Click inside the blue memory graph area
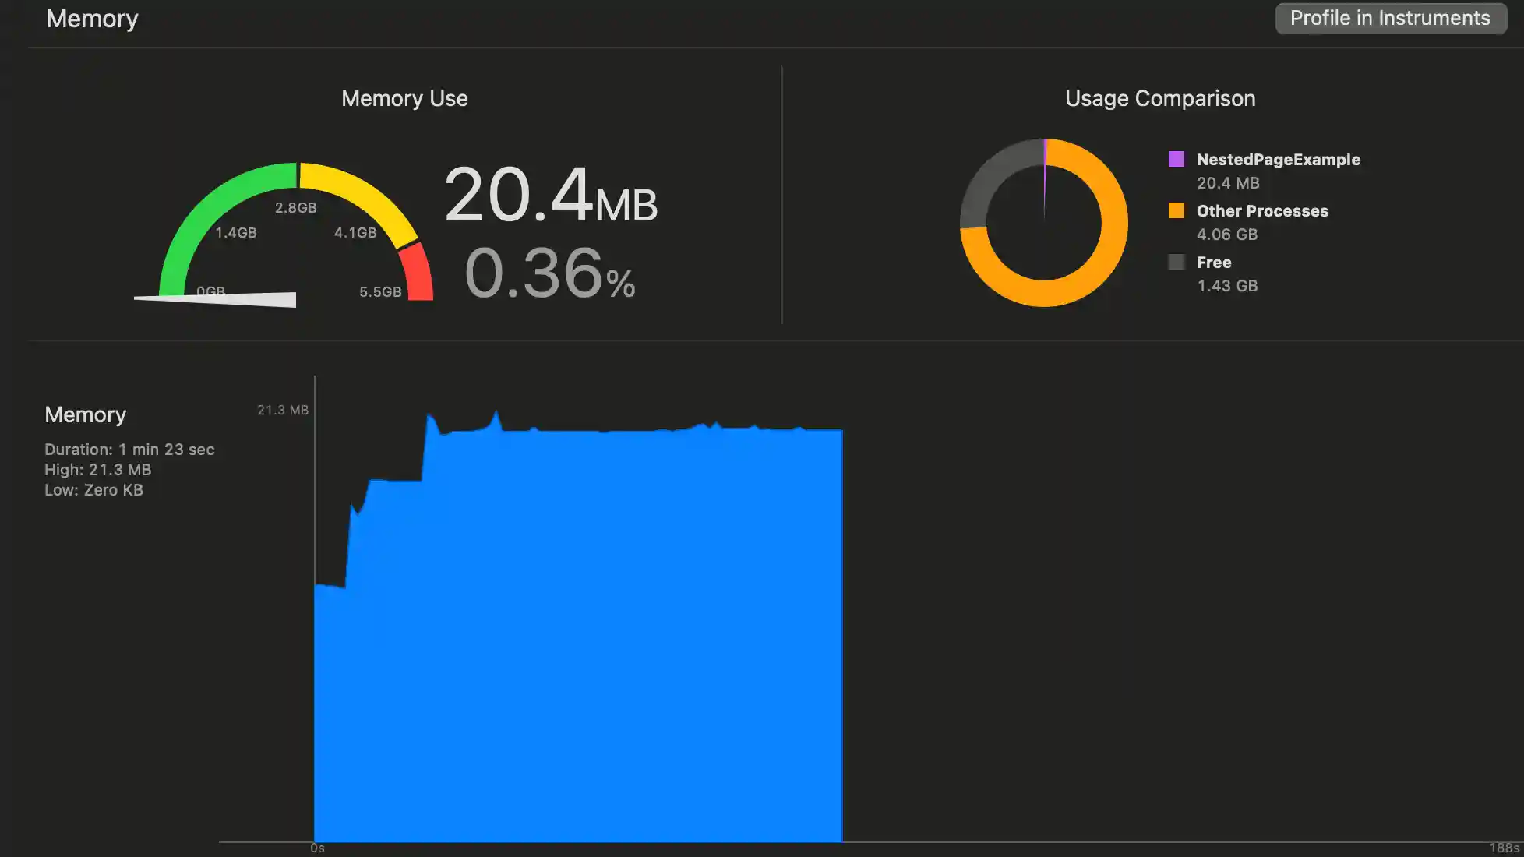1524x857 pixels. pyautogui.click(x=578, y=639)
